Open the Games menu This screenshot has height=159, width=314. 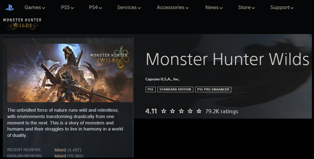point(35,7)
